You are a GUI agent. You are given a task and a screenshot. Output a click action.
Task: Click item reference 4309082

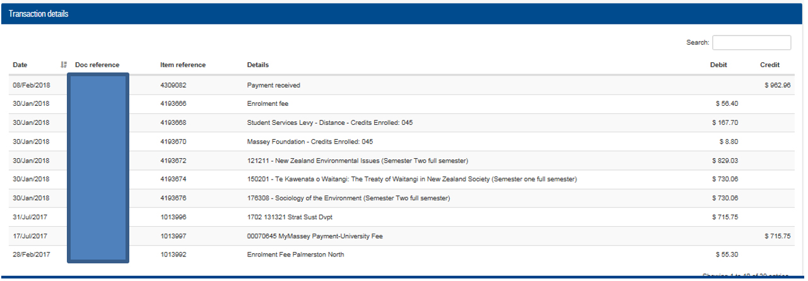pyautogui.click(x=173, y=85)
